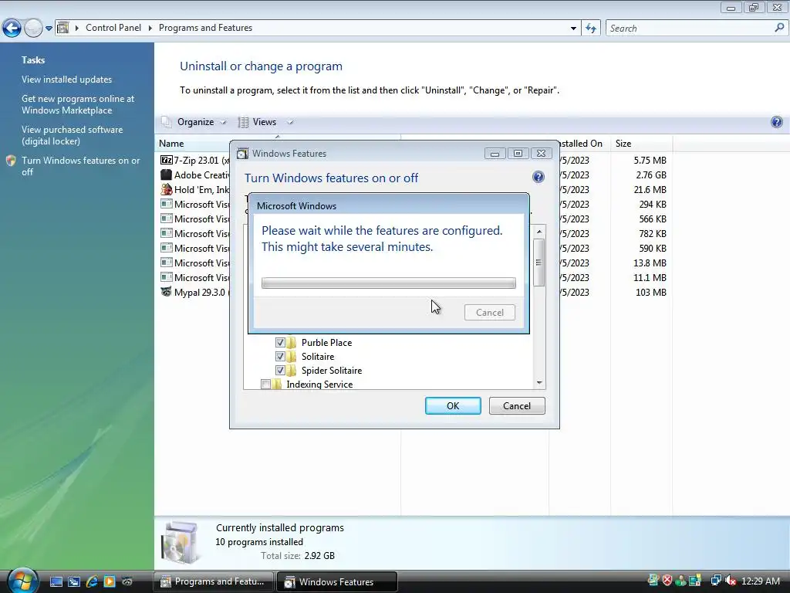Expand the arrow after Control Panel breadcrumb

(150, 28)
